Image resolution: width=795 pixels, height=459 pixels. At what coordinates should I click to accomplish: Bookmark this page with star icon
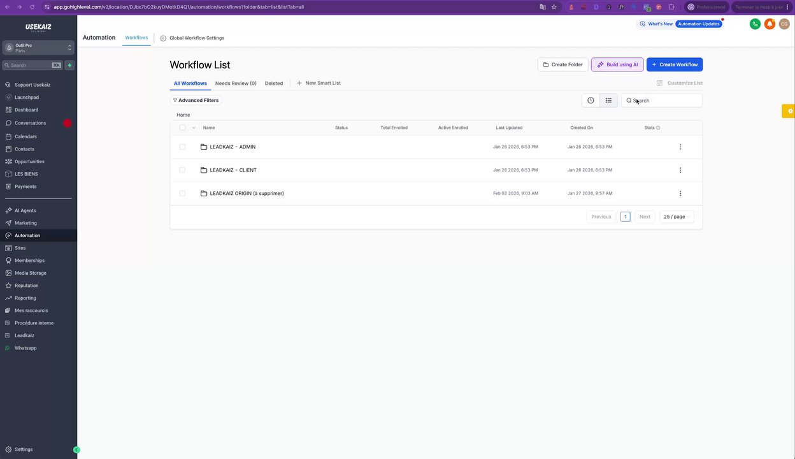pyautogui.click(x=554, y=7)
